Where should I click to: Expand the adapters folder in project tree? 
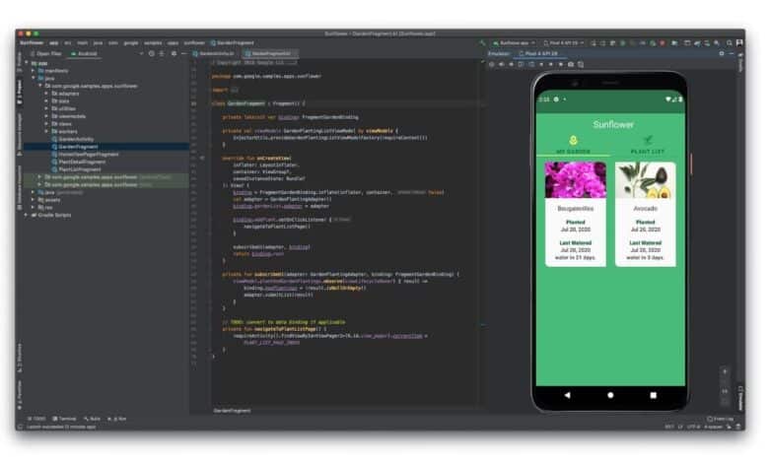[x=45, y=94]
